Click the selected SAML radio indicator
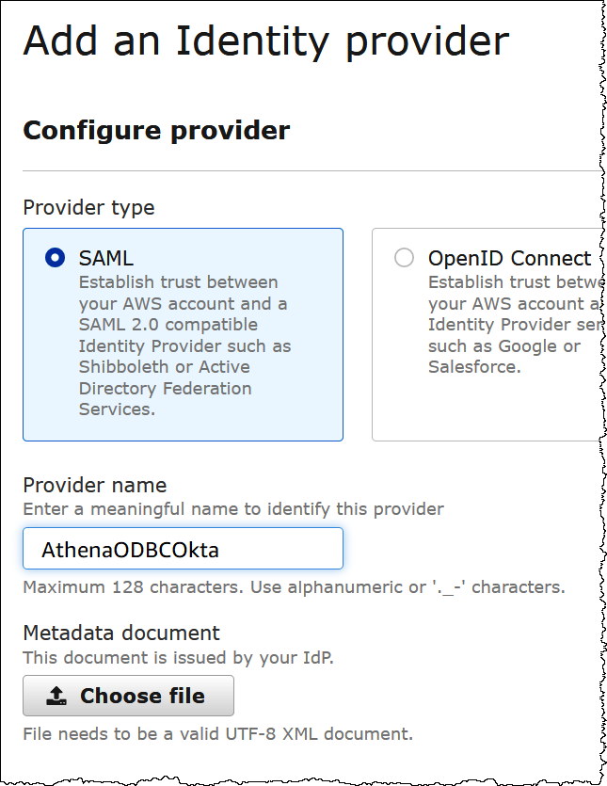This screenshot has width=607, height=786. tap(55, 256)
